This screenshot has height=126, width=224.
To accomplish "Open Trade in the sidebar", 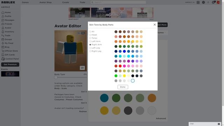I will [6, 35].
